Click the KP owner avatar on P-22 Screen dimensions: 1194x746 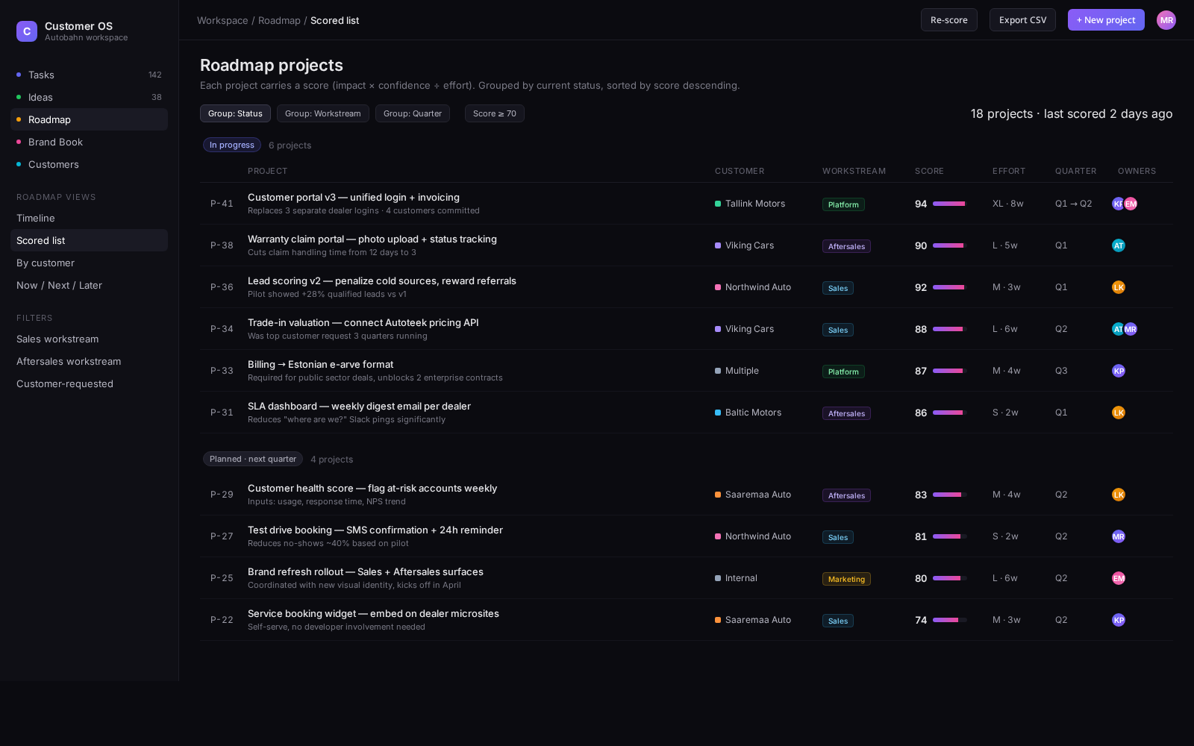[1119, 620]
